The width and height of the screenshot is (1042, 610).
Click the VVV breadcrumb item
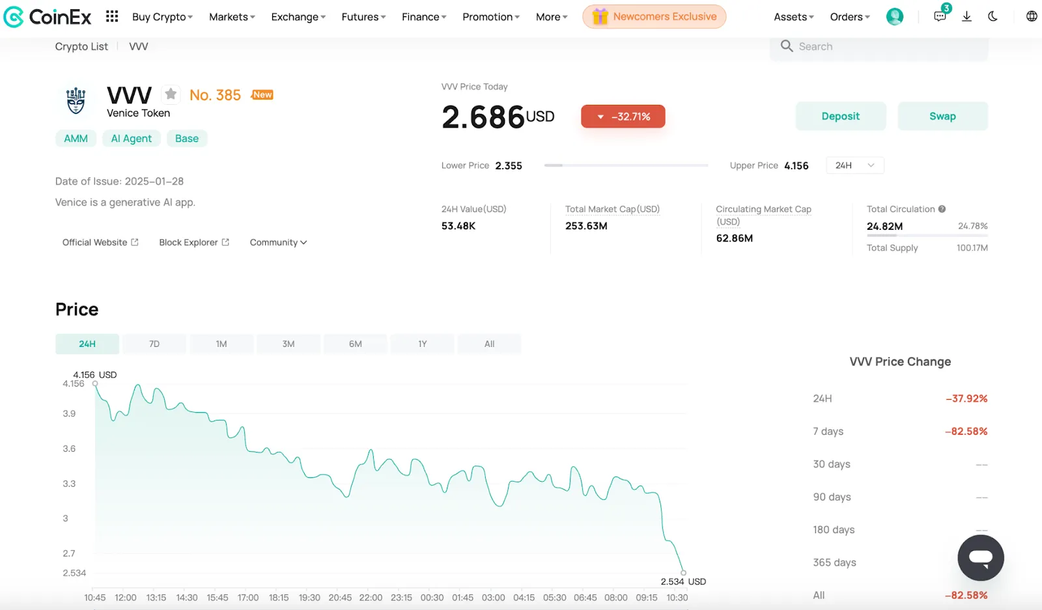[139, 46]
